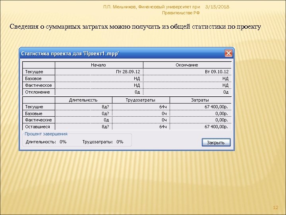The height and width of the screenshot is (215, 286).
Task: Select the Начало column header
Action: pyautogui.click(x=99, y=65)
